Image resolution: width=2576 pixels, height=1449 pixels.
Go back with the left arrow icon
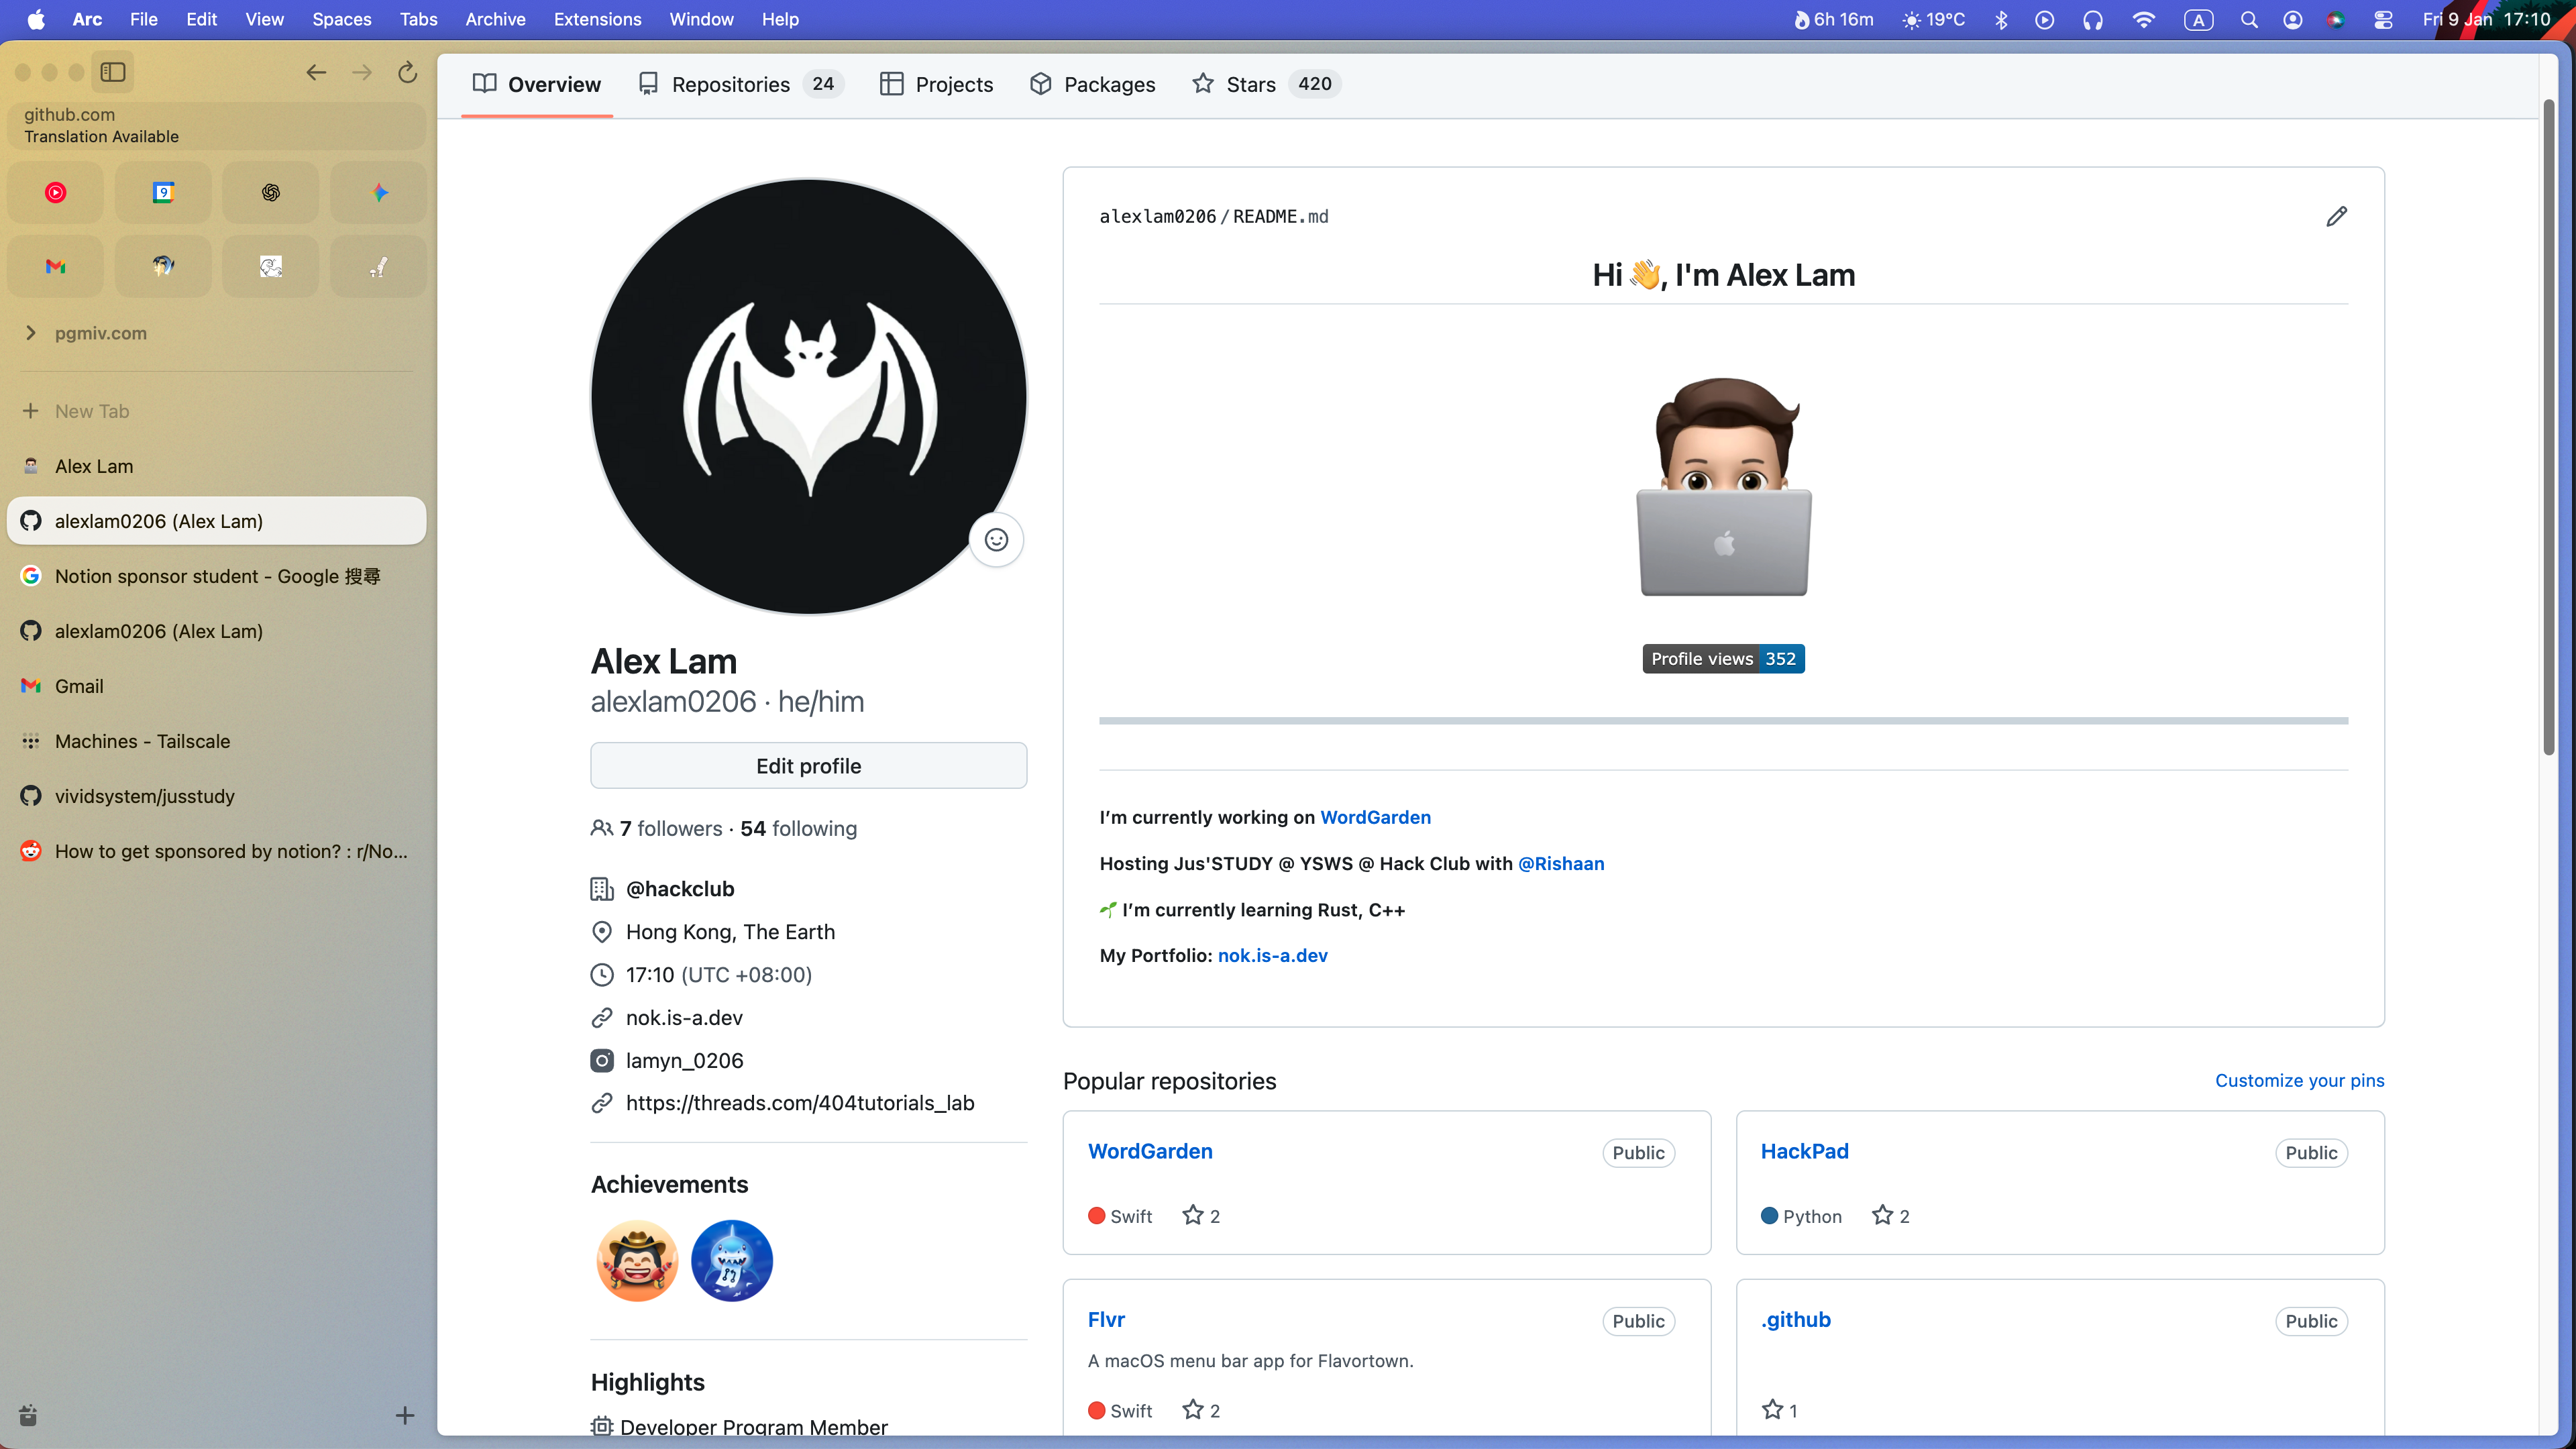pyautogui.click(x=316, y=72)
